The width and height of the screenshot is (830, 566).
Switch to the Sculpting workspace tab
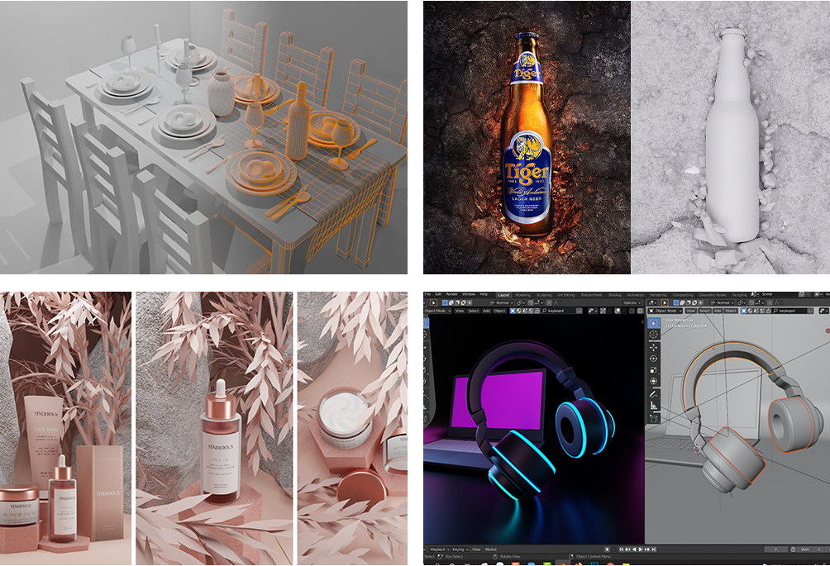click(x=544, y=295)
